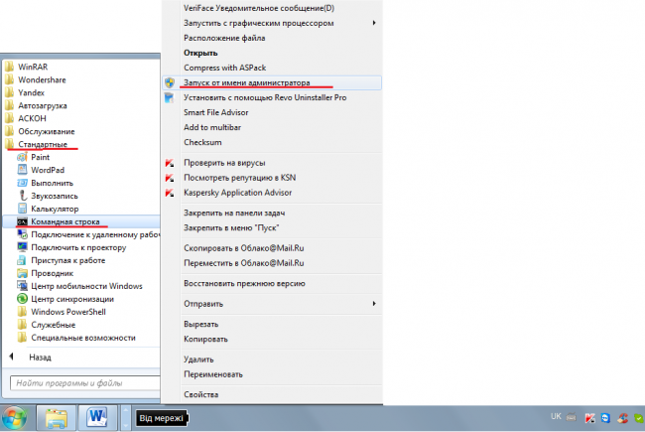Click the shield icon beside Запуск от имени администратора

click(x=170, y=83)
